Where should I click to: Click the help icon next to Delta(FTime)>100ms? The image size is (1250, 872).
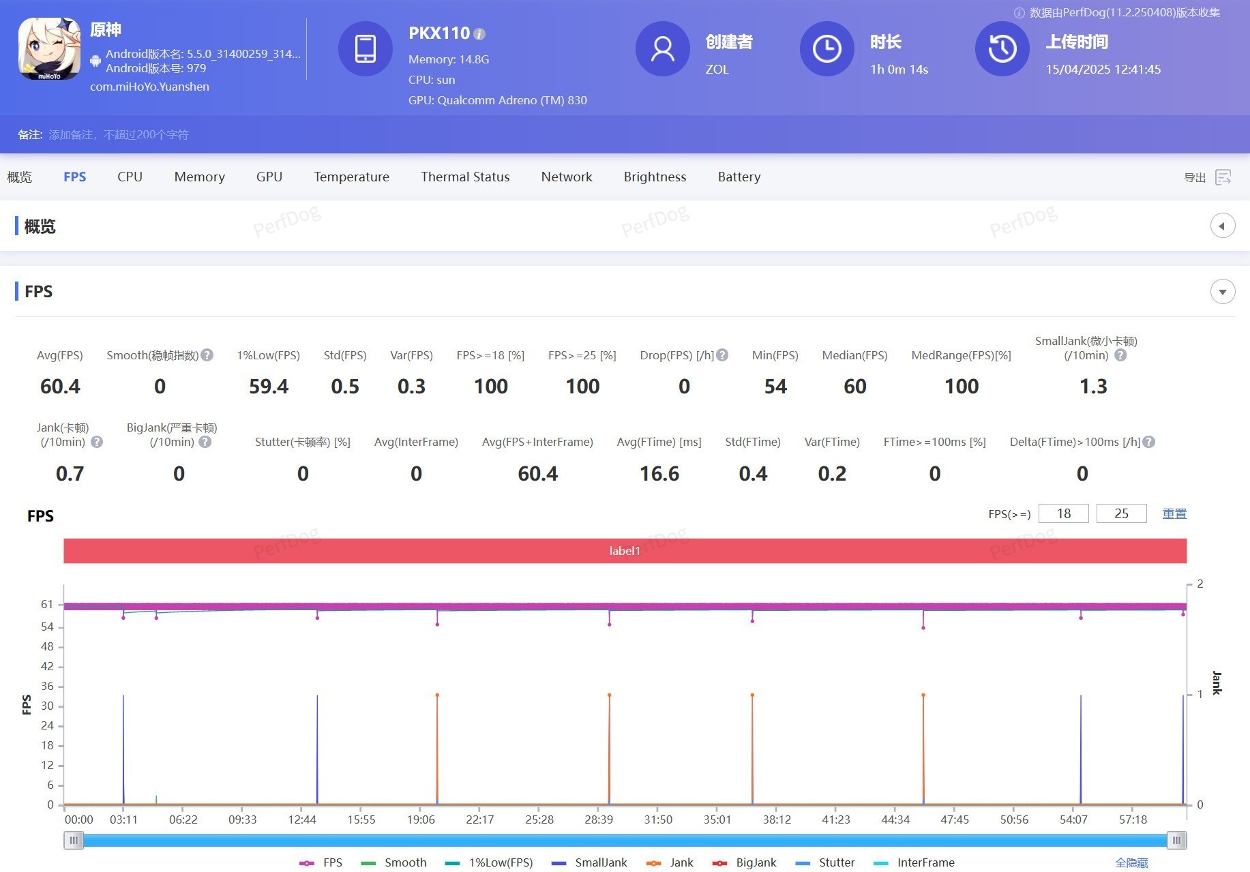tap(1149, 442)
